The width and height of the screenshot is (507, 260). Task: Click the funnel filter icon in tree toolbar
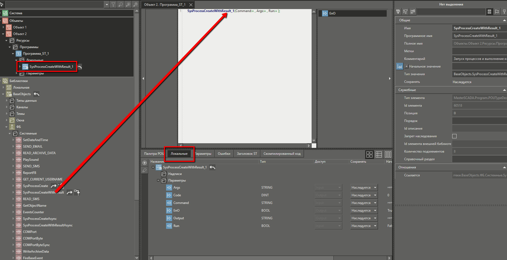pos(113,4)
